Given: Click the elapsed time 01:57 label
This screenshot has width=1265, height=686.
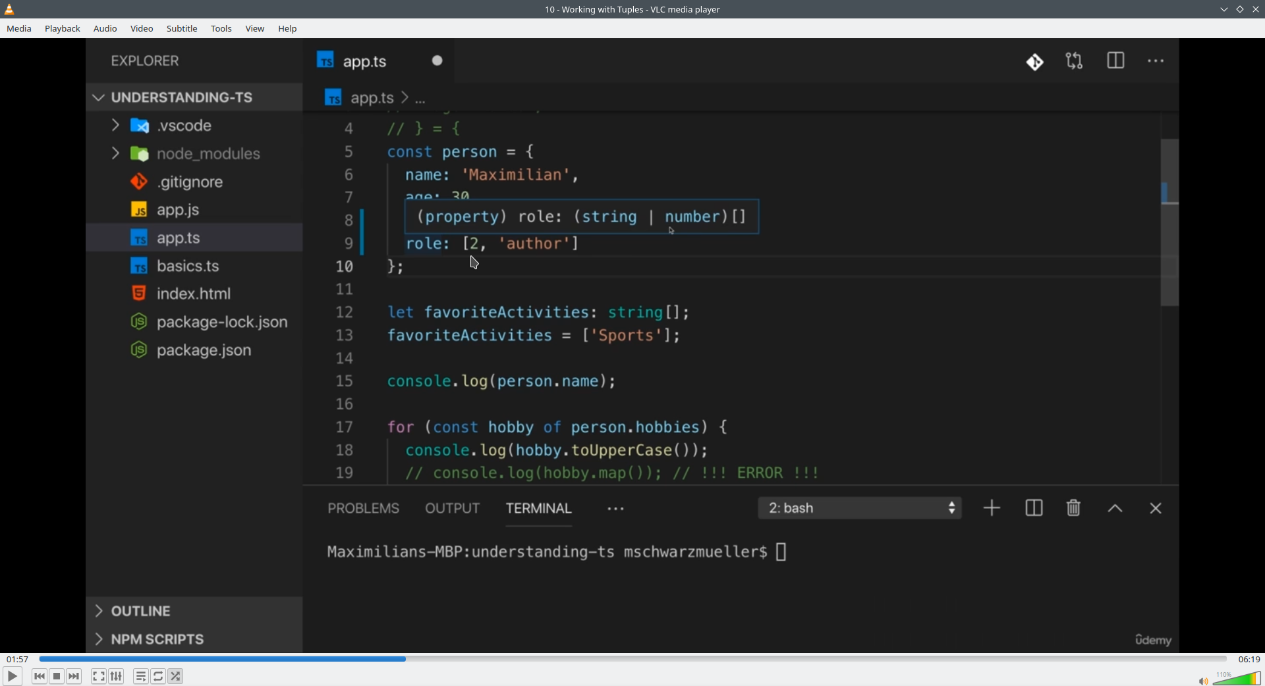Looking at the screenshot, I should coord(17,659).
